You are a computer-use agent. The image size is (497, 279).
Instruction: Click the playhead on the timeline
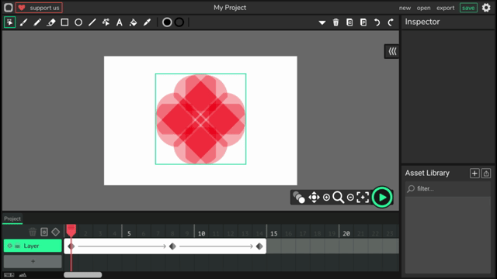click(71, 230)
